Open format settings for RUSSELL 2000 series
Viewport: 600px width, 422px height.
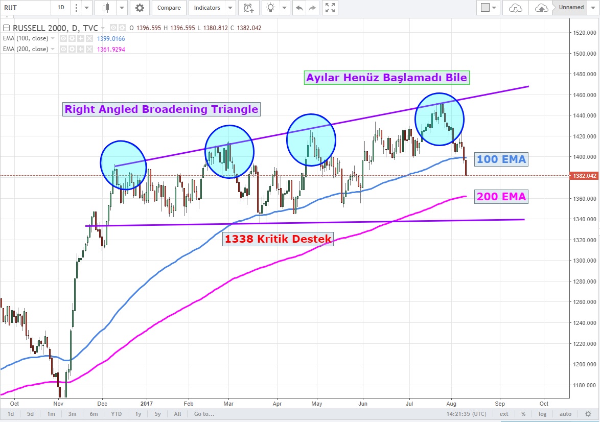click(x=122, y=28)
